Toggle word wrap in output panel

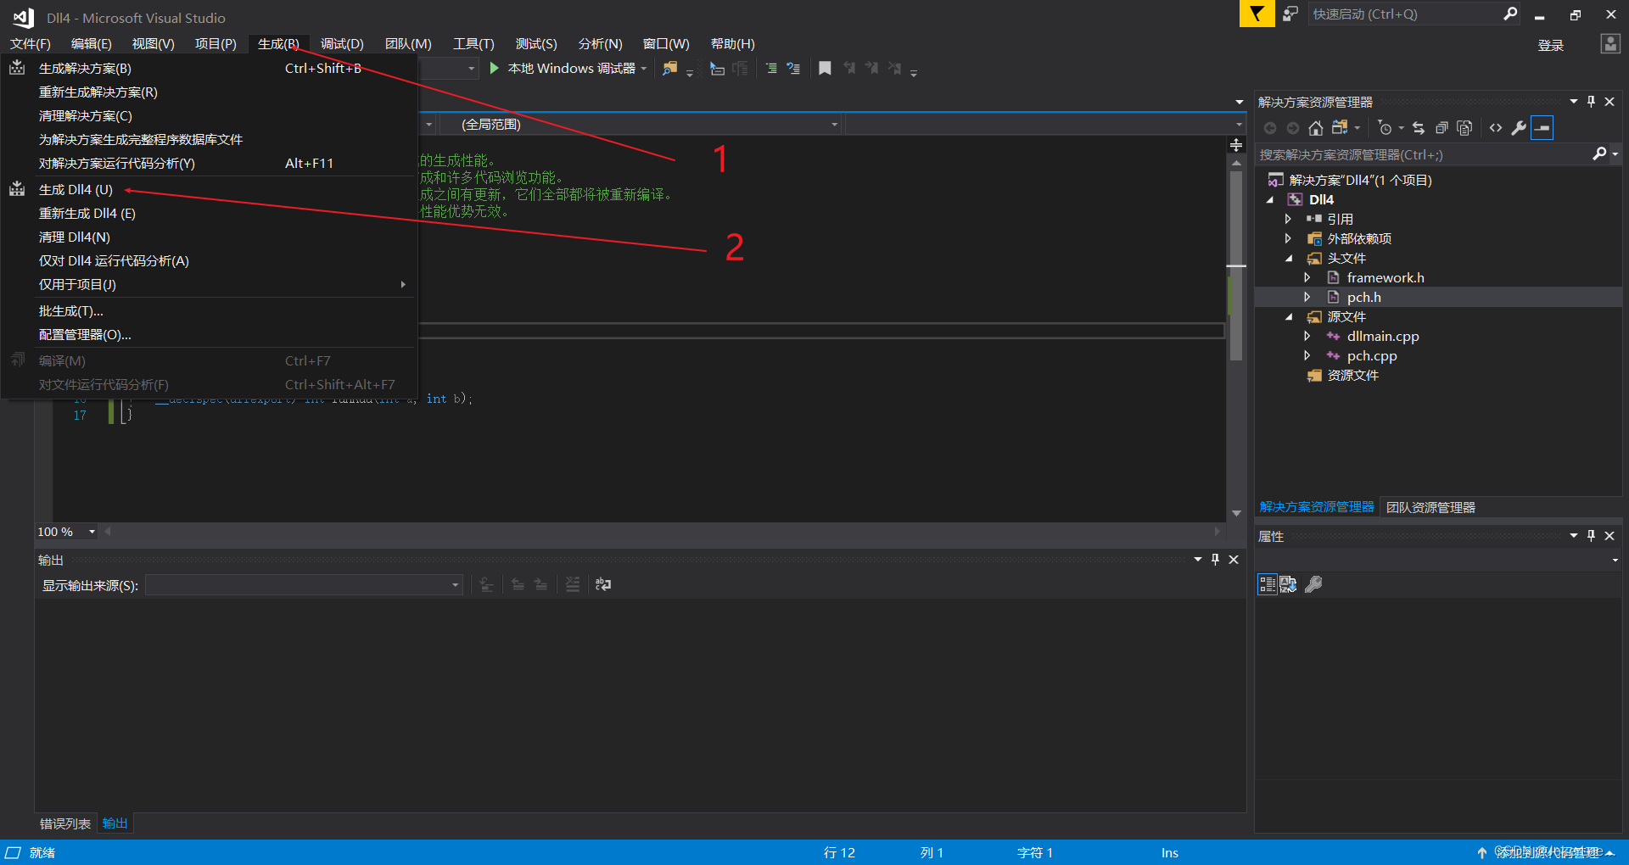pos(603,584)
